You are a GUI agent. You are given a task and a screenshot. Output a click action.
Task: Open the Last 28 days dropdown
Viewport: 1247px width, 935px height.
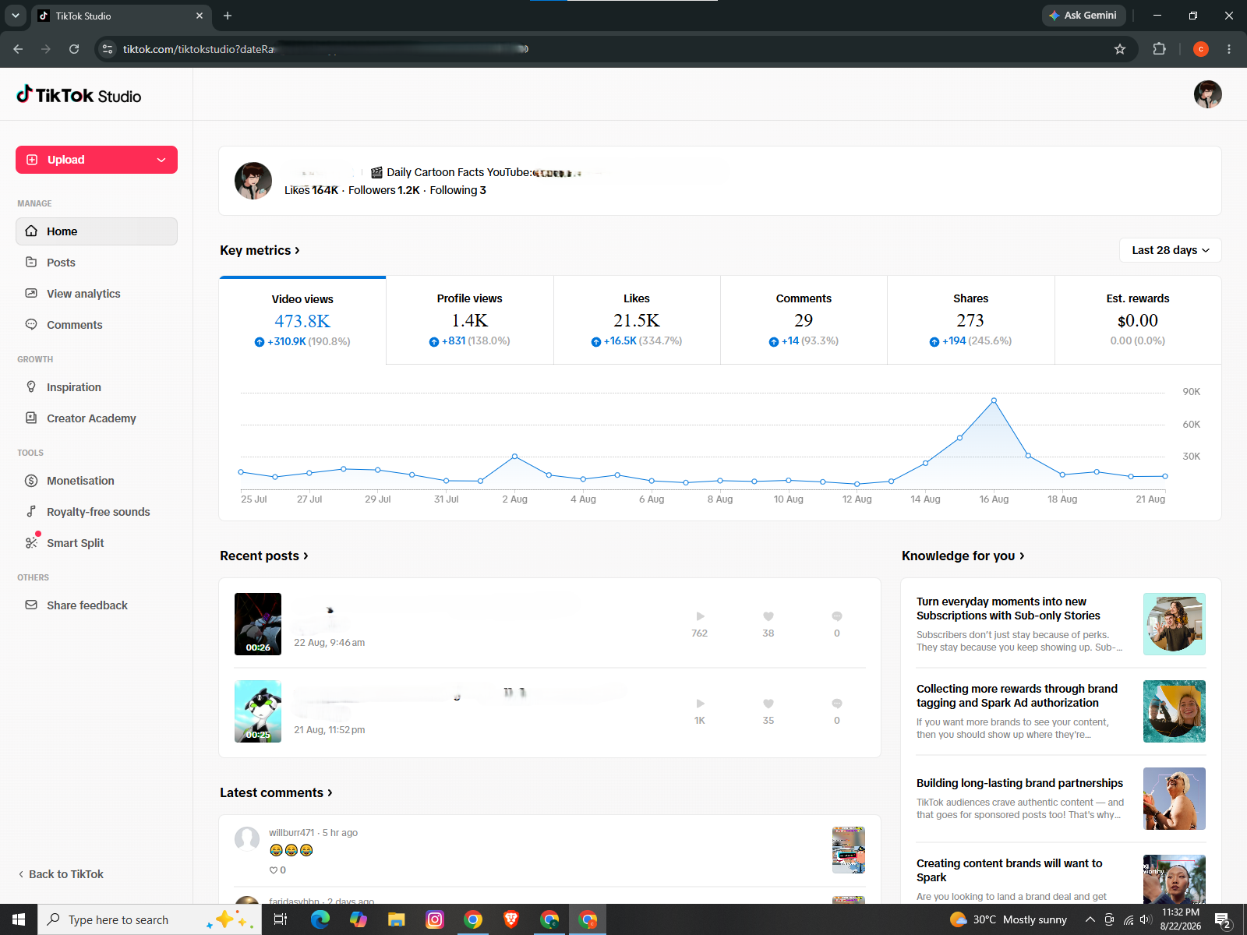click(x=1171, y=250)
